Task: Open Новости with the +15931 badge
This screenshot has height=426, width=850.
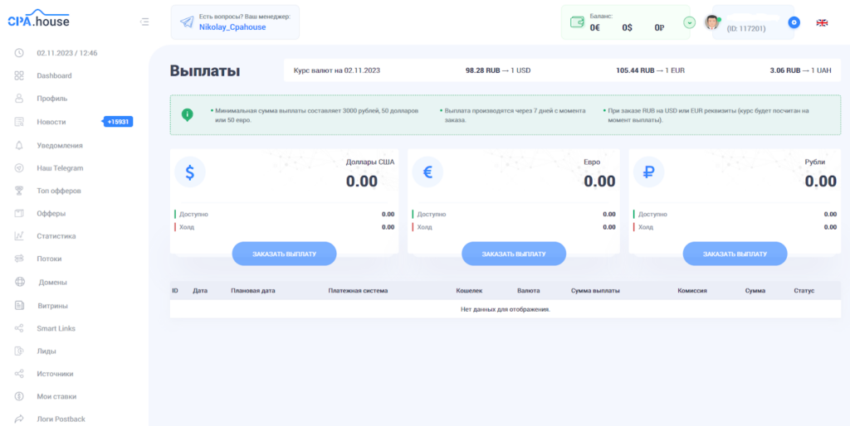Action: (51, 122)
